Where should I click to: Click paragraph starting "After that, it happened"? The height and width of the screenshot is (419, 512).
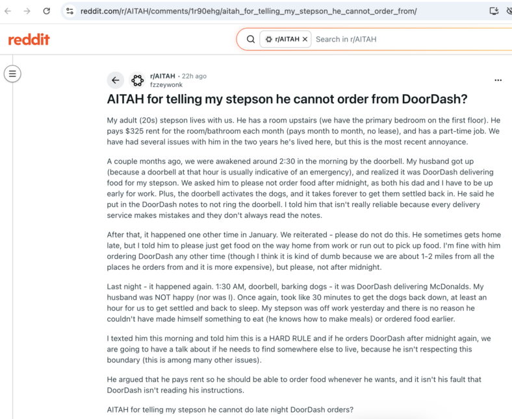(303, 251)
